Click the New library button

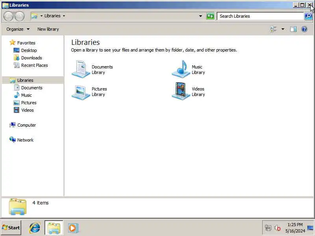48,29
